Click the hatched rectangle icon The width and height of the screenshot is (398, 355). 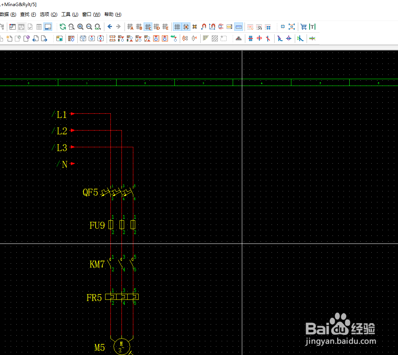[x=215, y=38]
